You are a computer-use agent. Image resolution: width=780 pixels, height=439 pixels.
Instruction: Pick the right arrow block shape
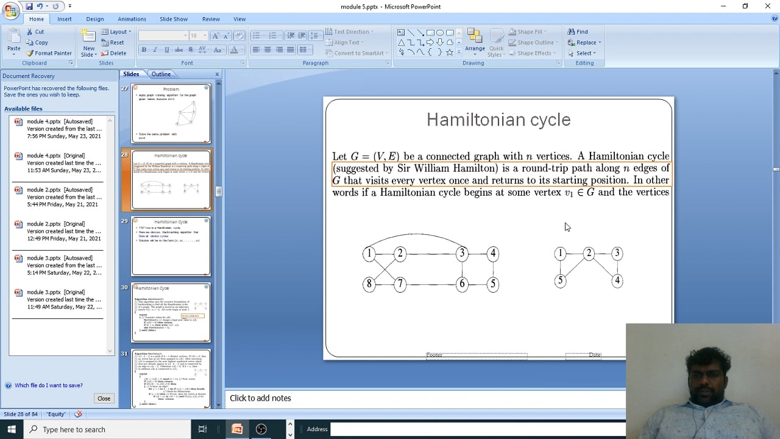pos(430,42)
